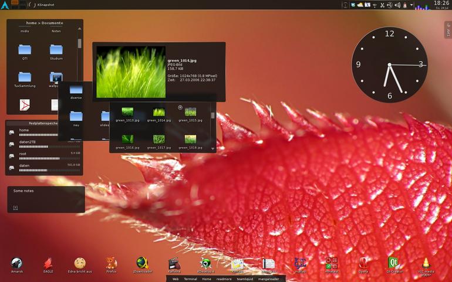Screen dimensions: 452x282
Task: Click the Documente folder view scrollbar thumb
Action: point(79,43)
